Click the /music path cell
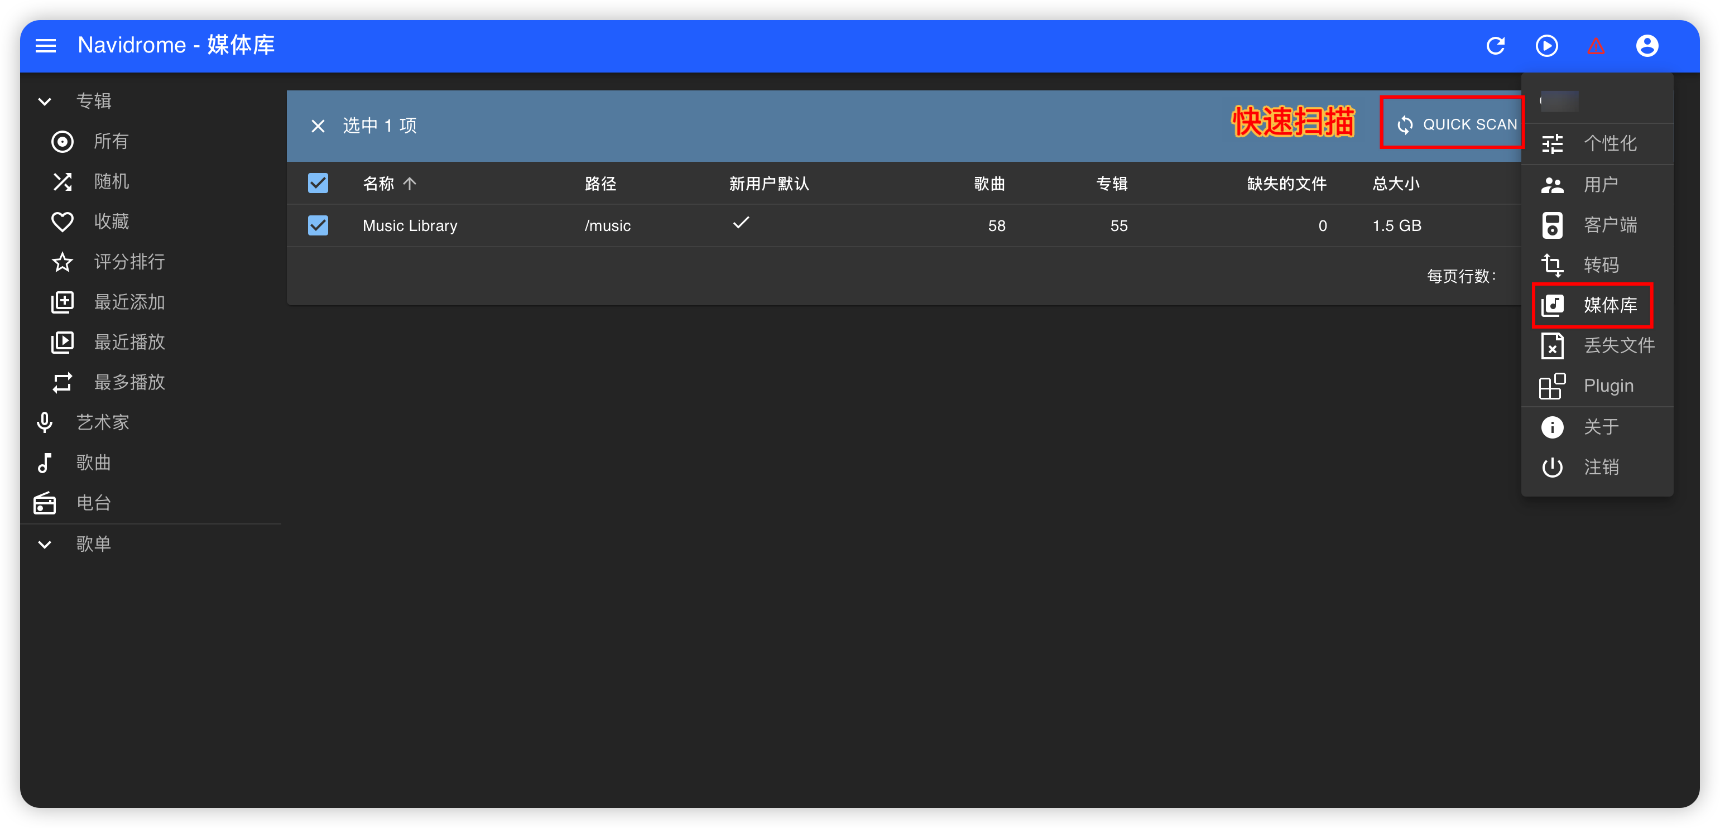1720x828 pixels. click(607, 226)
